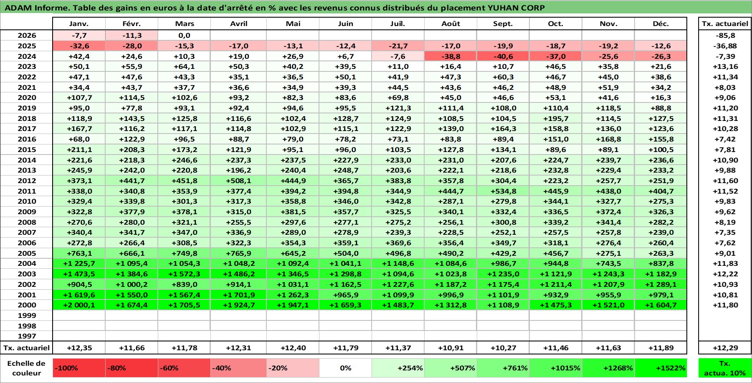
Task: Select the +1 701,9 cell in 2001 row
Action: 239,295
